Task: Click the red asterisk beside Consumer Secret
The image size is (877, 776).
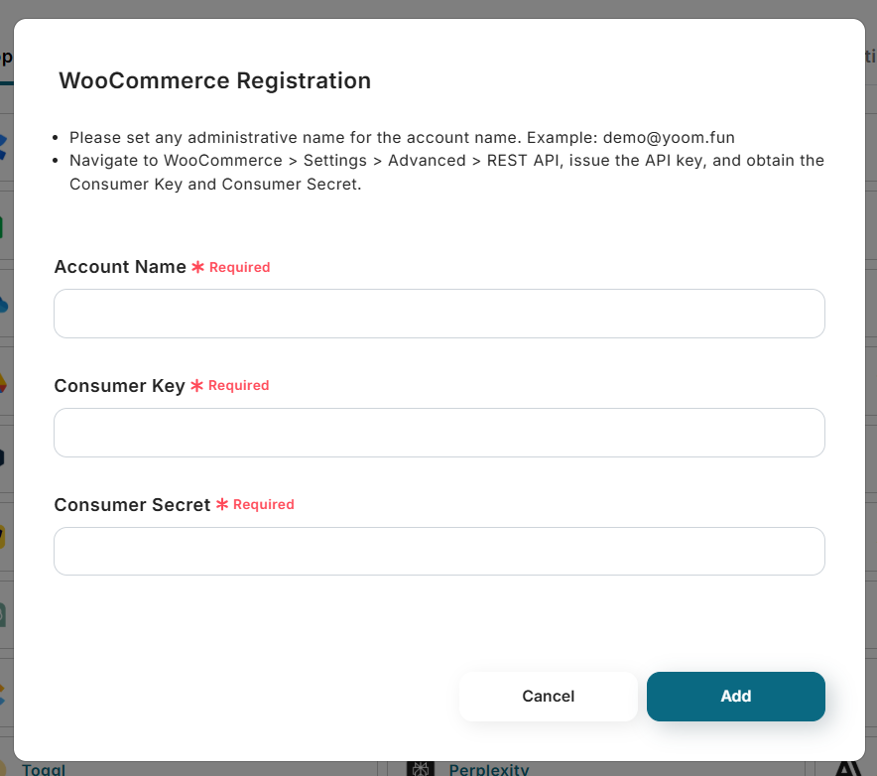Action: pyautogui.click(x=222, y=504)
